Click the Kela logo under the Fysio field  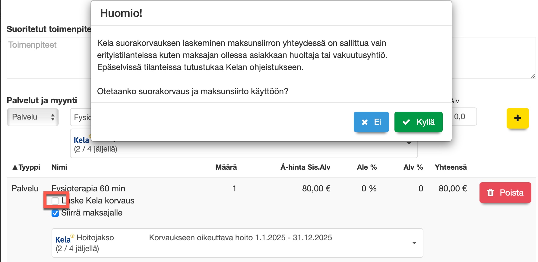click(81, 140)
